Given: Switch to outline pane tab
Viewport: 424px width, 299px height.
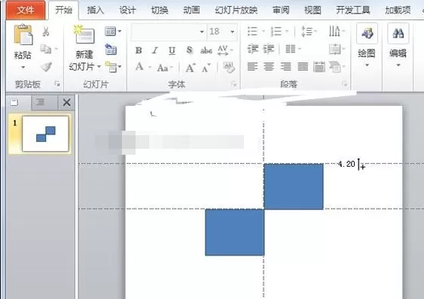Looking at the screenshot, I should pos(41,102).
